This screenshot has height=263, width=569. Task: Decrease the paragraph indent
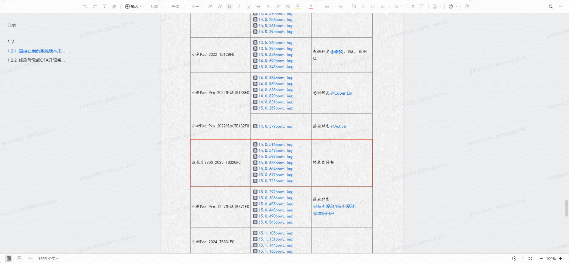click(364, 6)
